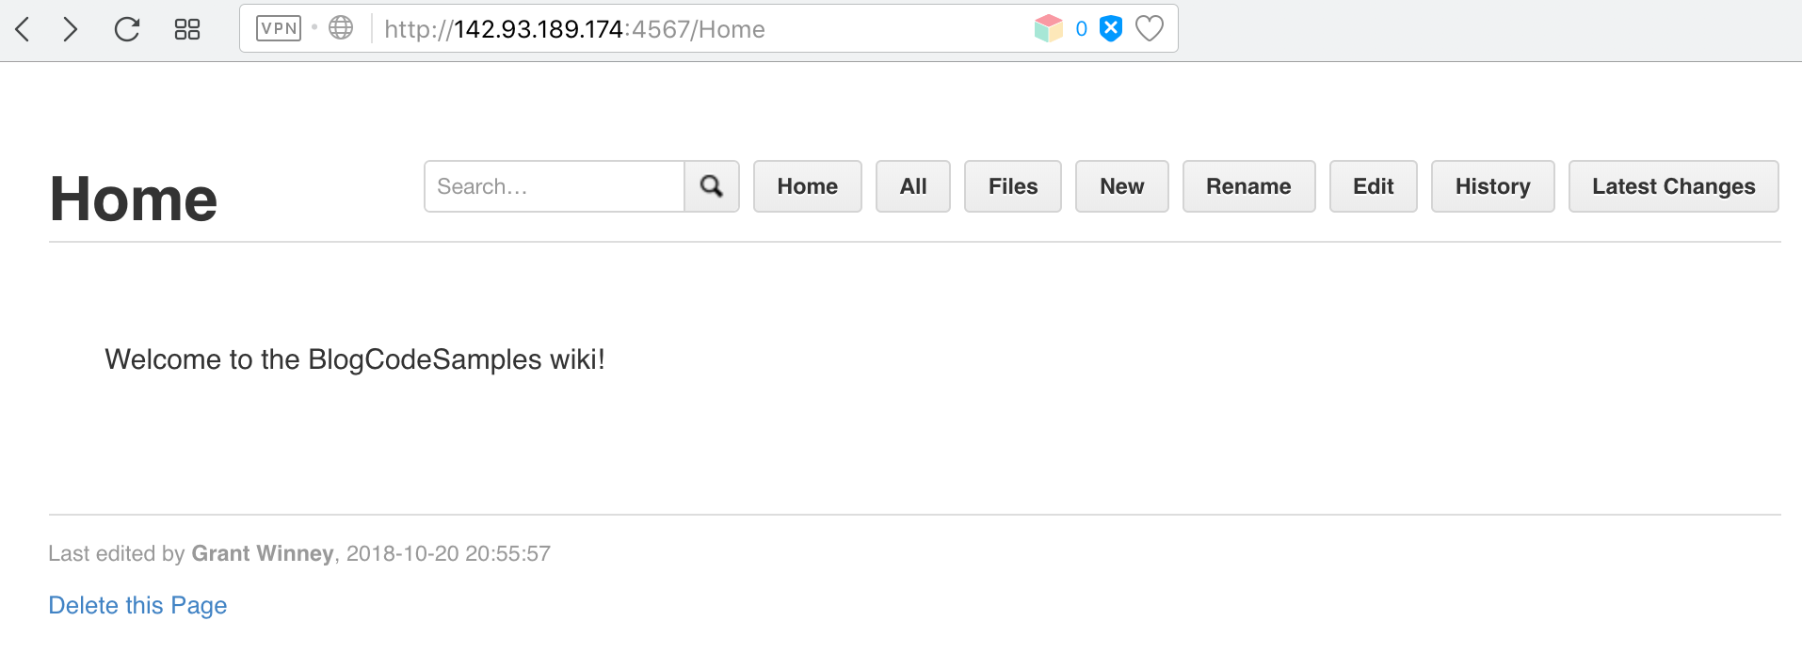Open the Files listing

[1012, 186]
